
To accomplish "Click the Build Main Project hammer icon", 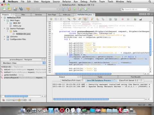I will tap(63, 9).
